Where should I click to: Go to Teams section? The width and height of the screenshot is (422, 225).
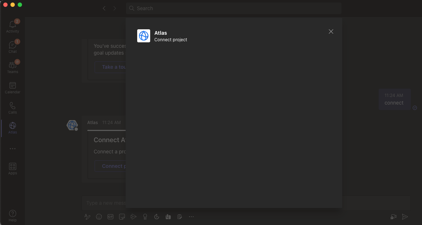pos(12,67)
